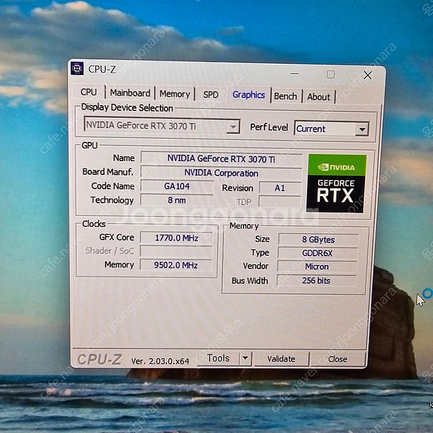This screenshot has height=433, width=433.
Task: Click the Tools button
Action: (x=218, y=358)
